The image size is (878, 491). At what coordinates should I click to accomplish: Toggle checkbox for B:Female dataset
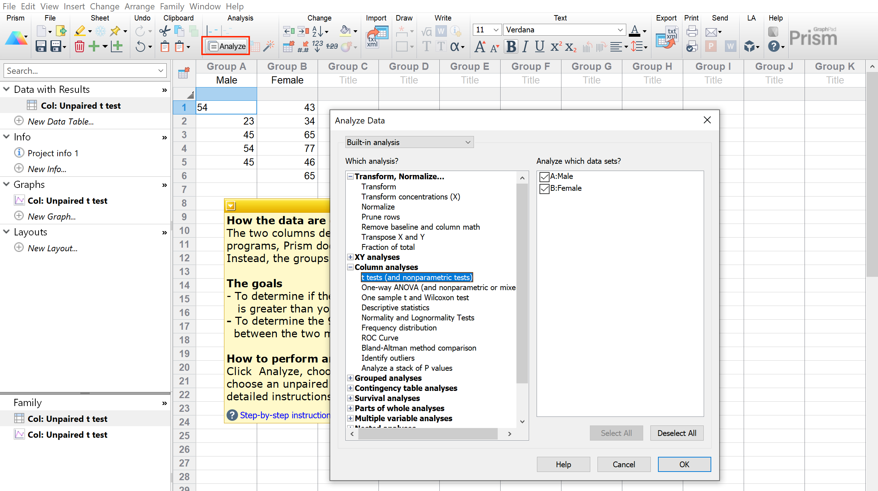coord(543,187)
